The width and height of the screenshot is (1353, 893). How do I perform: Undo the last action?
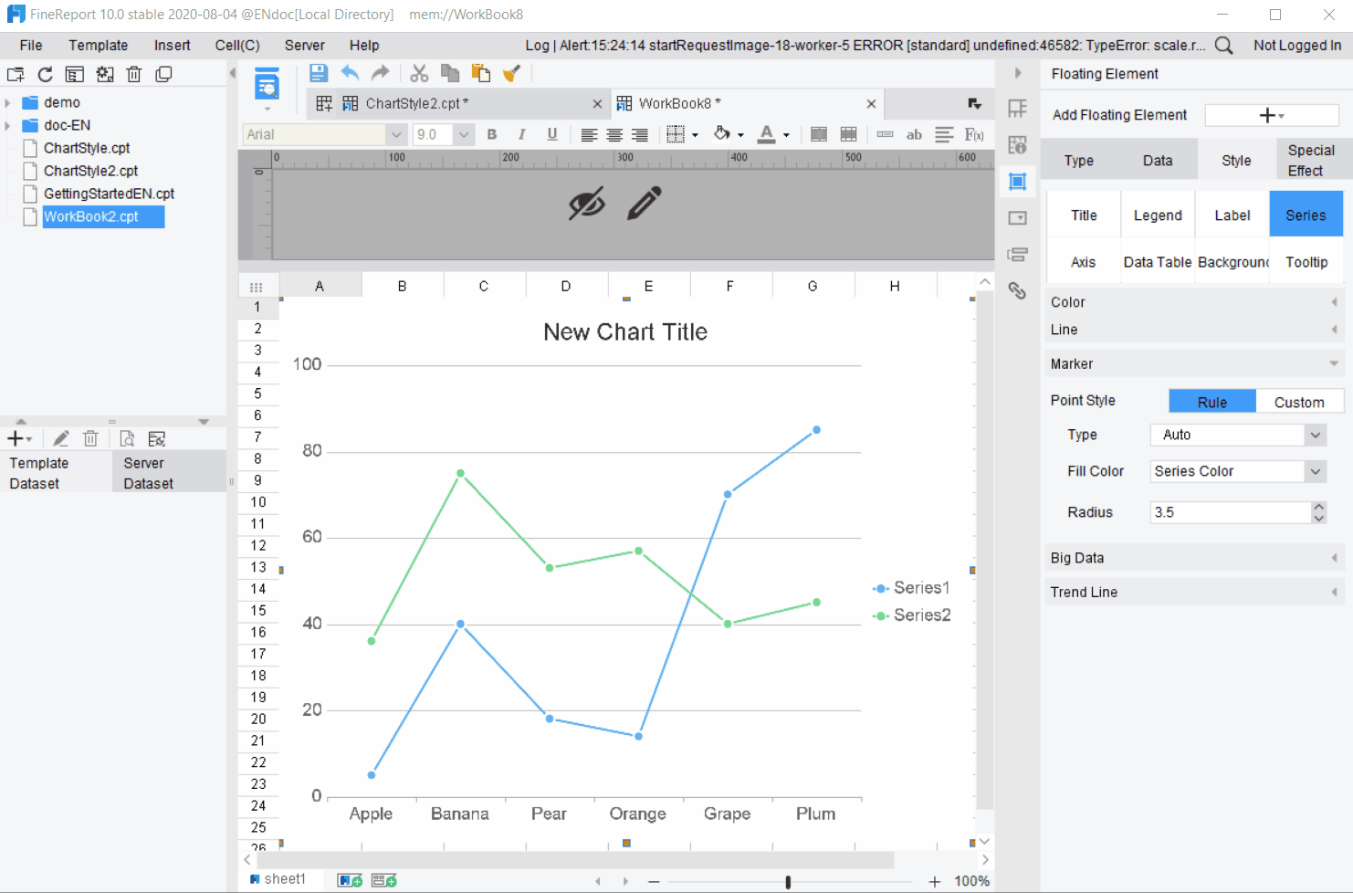coord(350,73)
